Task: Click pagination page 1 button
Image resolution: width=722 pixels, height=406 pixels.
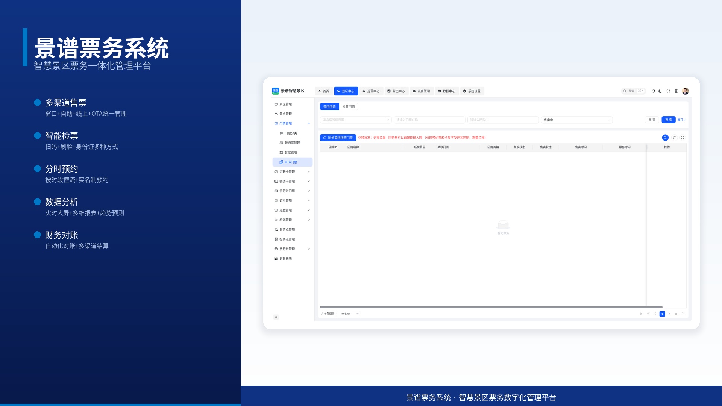Action: [x=662, y=314]
